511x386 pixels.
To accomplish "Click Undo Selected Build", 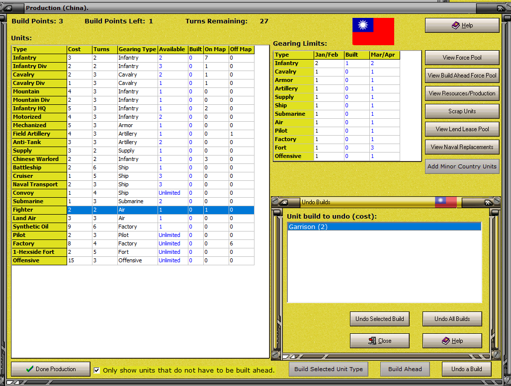I will 380,319.
